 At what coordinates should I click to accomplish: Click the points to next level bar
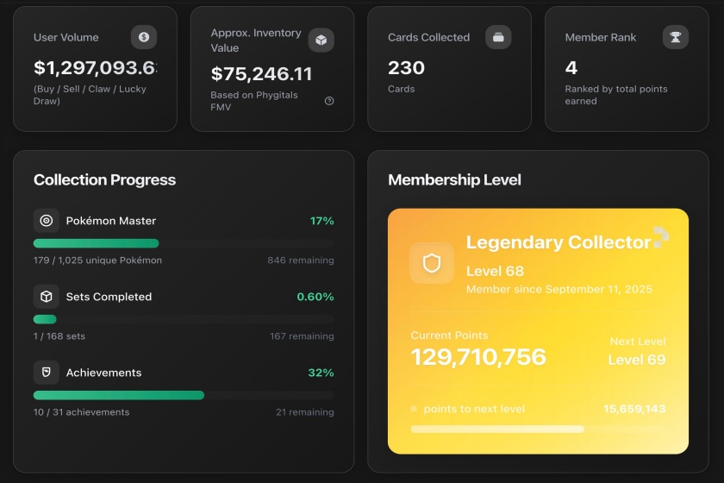click(538, 429)
